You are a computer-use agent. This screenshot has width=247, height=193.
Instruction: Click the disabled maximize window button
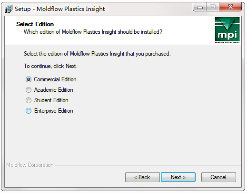tap(213, 7)
